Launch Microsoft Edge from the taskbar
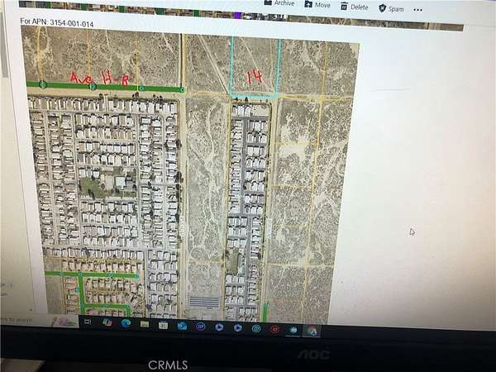Viewport: 496px width, 372px height. tap(126, 323)
